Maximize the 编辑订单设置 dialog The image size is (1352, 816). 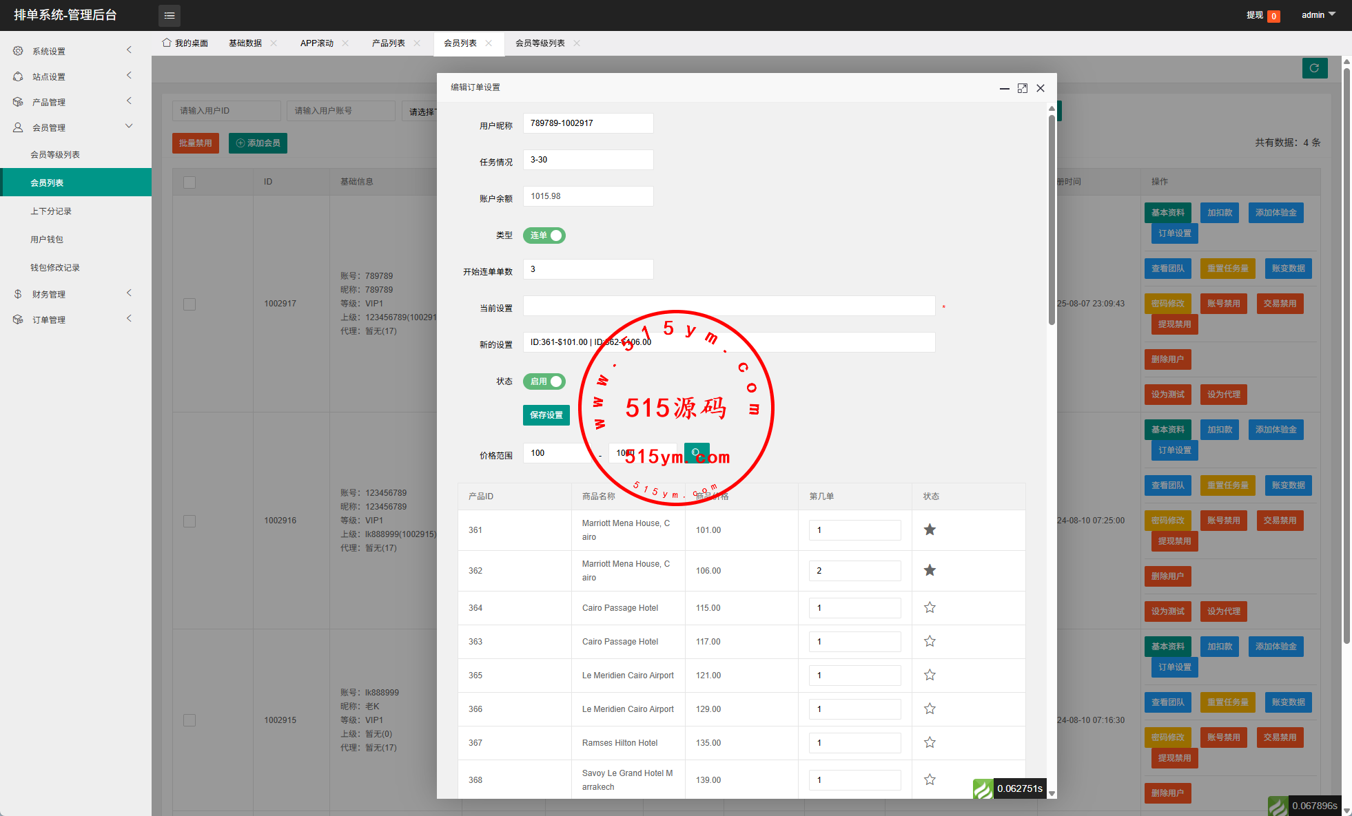click(1023, 88)
